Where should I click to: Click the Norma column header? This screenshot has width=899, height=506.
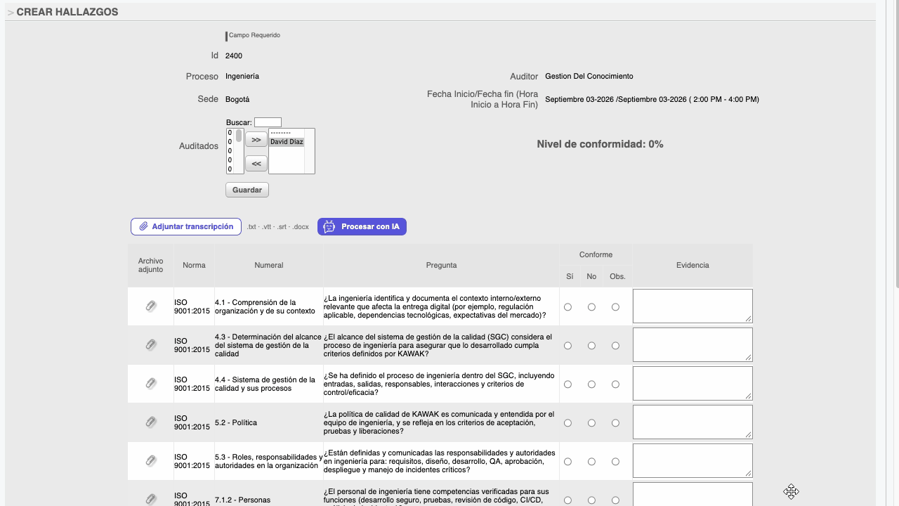194,265
